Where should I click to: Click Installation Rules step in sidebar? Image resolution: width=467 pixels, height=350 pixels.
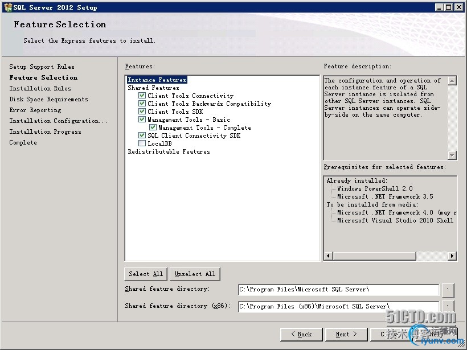pyautogui.click(x=40, y=88)
